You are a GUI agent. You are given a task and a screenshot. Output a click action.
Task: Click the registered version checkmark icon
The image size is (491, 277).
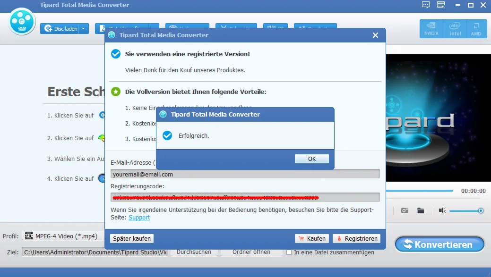[x=116, y=54]
